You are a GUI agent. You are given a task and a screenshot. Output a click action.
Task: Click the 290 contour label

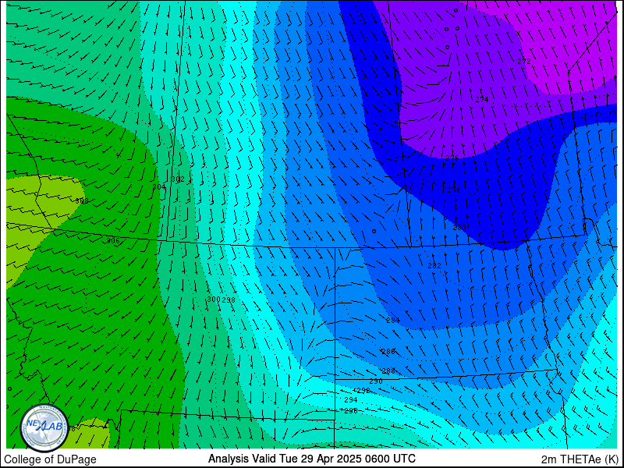[376, 381]
